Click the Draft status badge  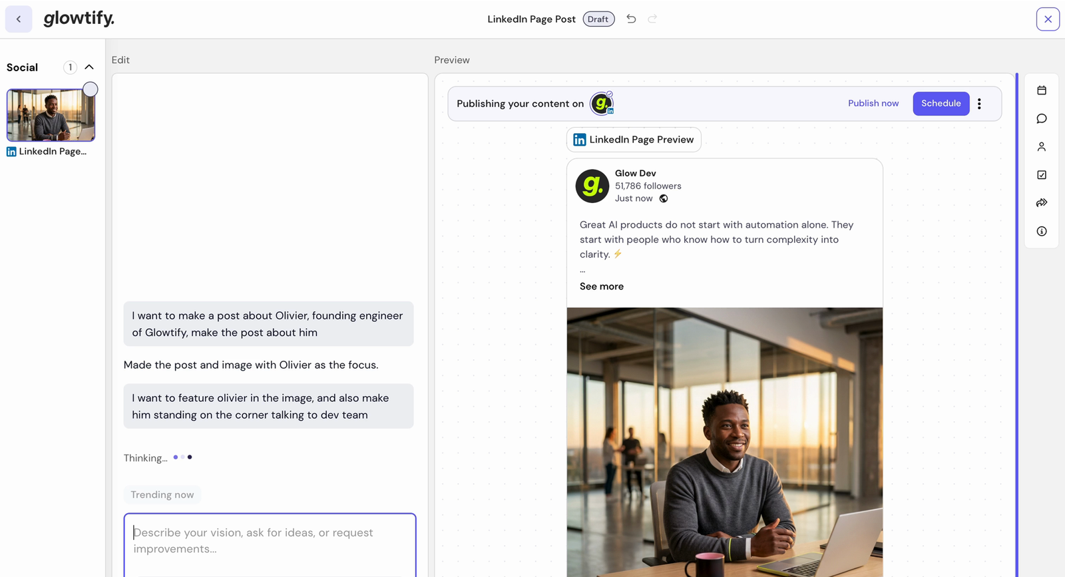click(598, 19)
